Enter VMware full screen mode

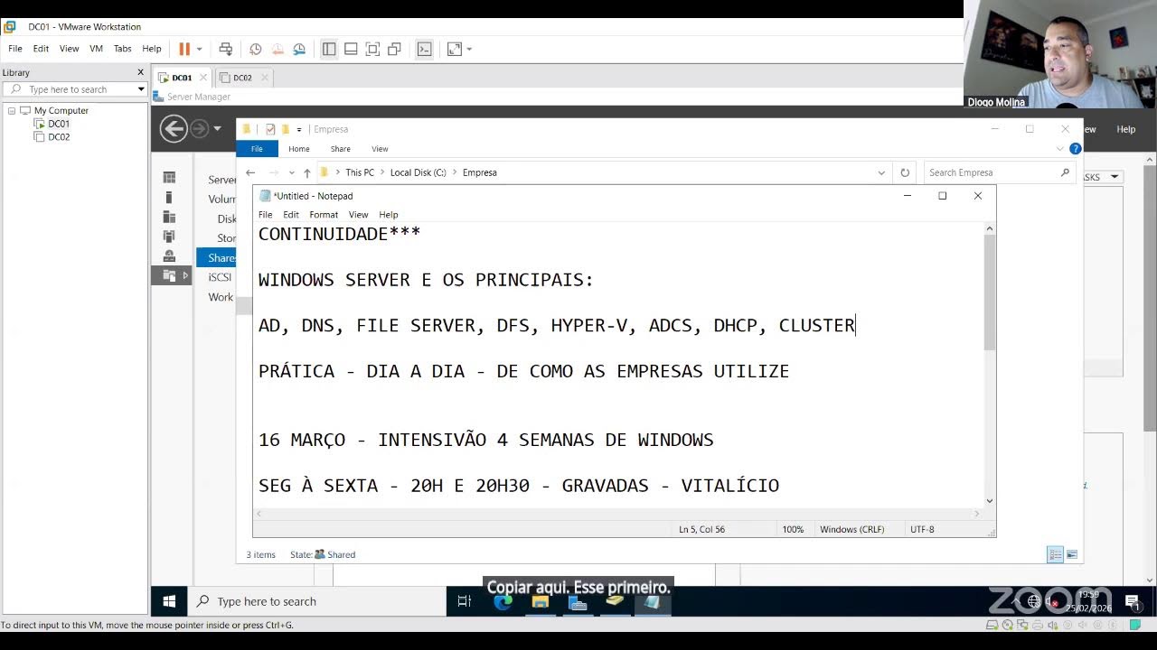(372, 49)
